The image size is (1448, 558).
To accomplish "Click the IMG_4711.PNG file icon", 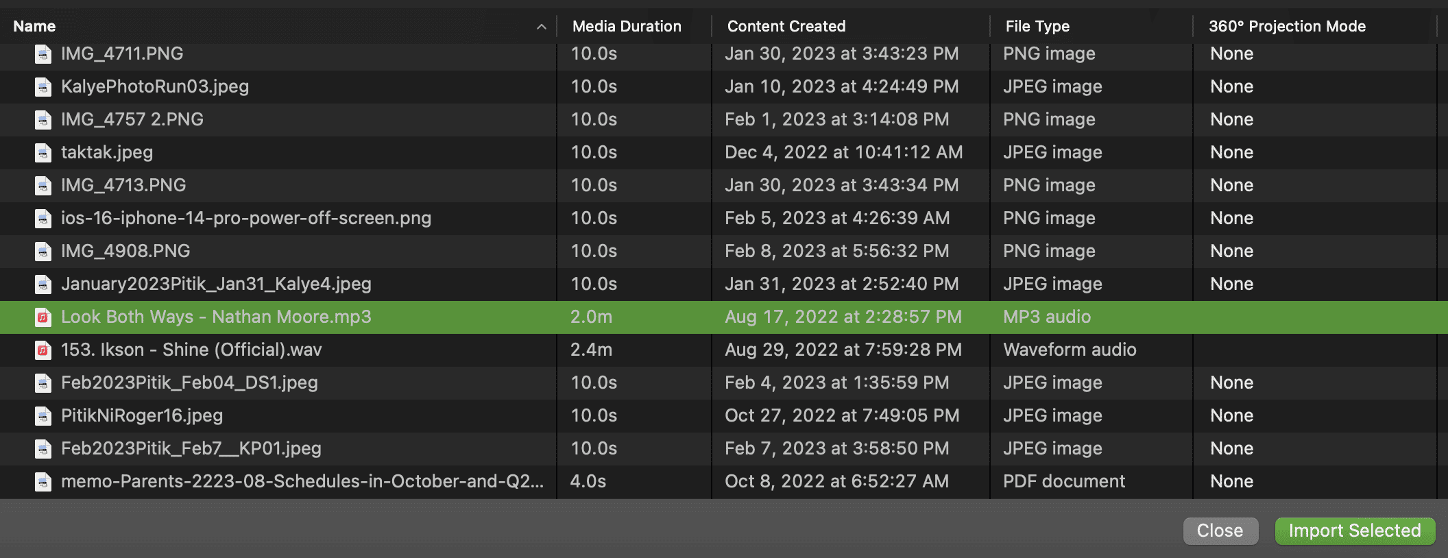I will (43, 54).
